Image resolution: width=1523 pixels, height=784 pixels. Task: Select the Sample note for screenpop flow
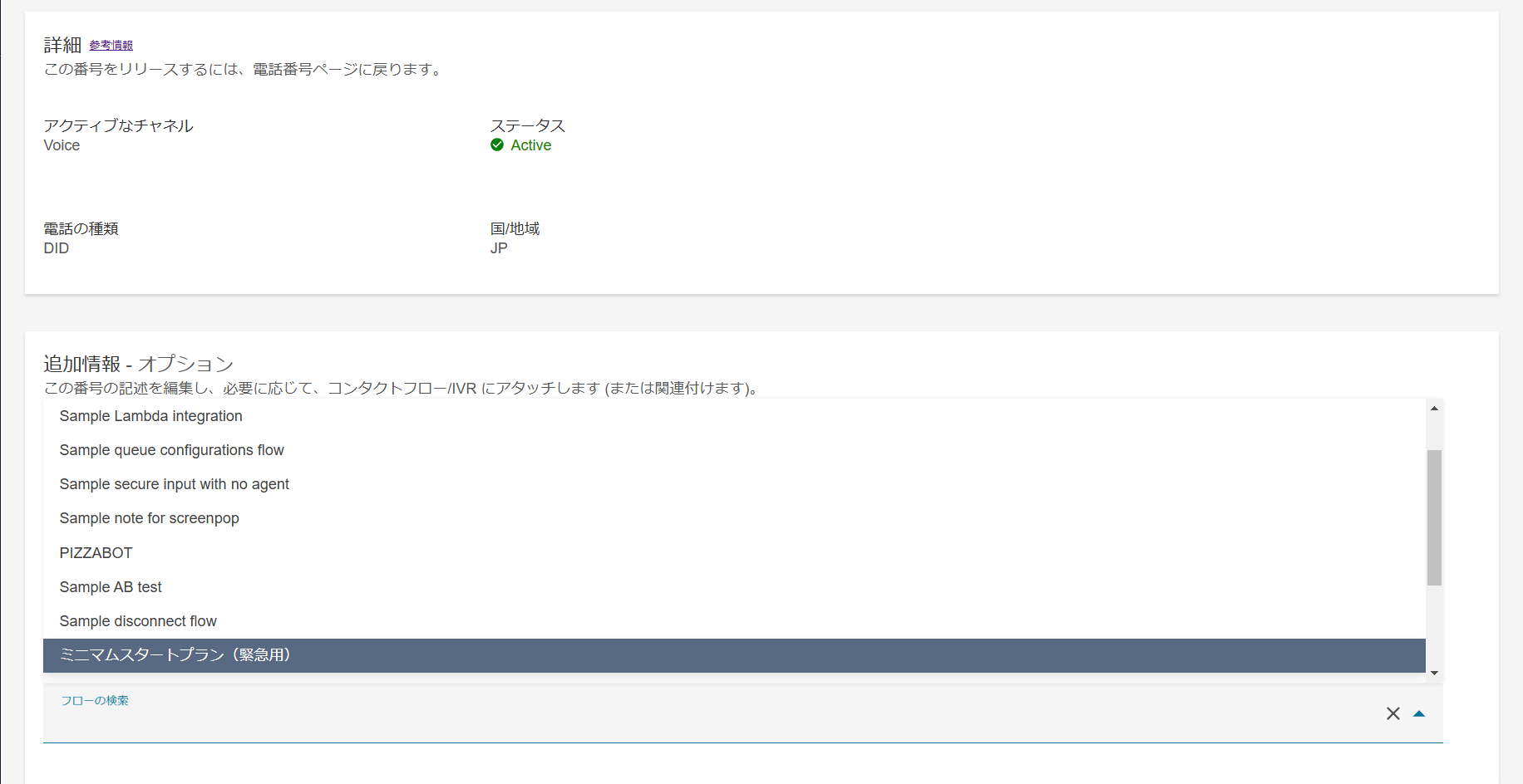coord(149,518)
